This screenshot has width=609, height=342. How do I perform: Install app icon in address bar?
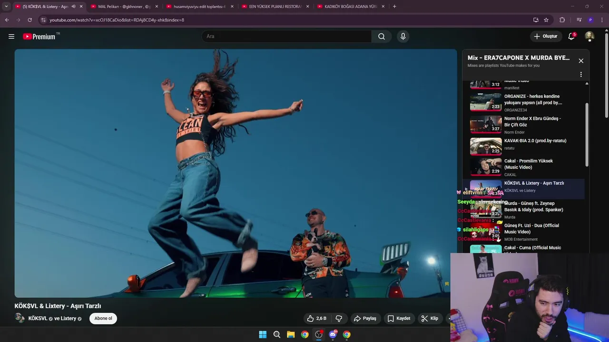(x=536, y=20)
